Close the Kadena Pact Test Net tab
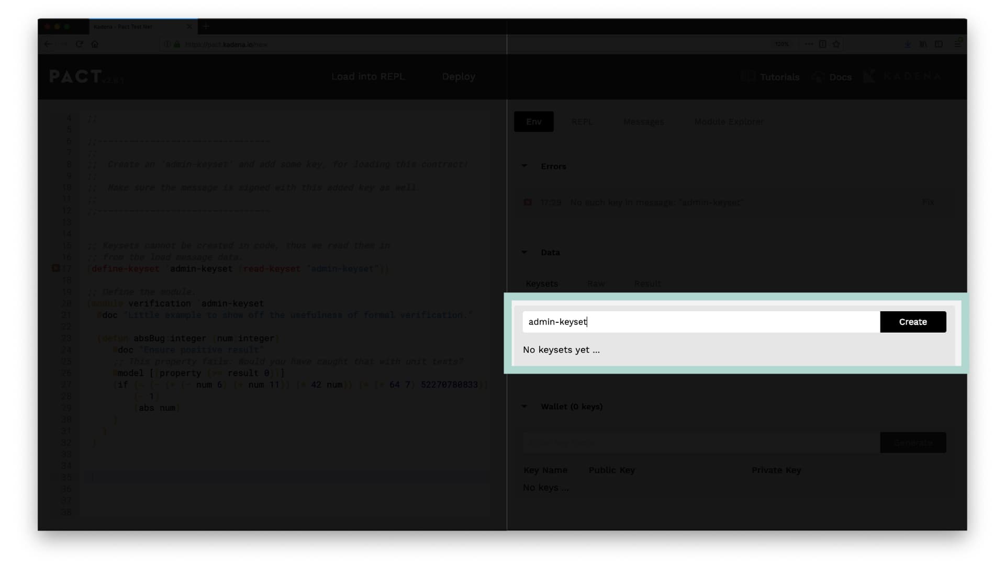 (189, 27)
